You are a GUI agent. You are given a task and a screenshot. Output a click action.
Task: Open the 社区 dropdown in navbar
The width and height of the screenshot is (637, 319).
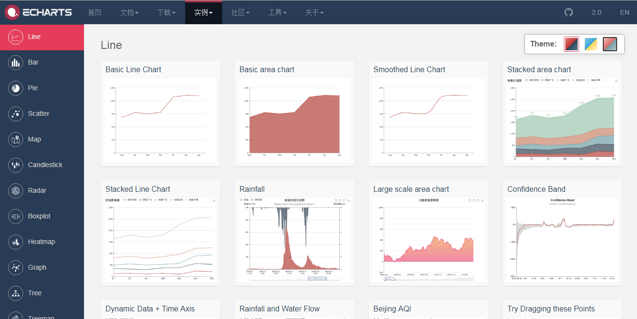click(240, 12)
